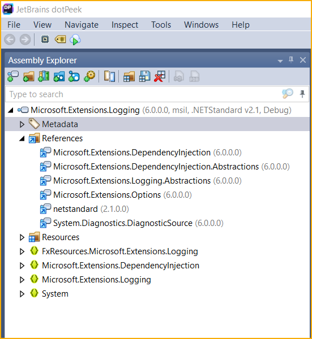Image resolution: width=312 pixels, height=339 pixels.
Task: Click the Explore Folder icon with plus
Action: coord(29,76)
